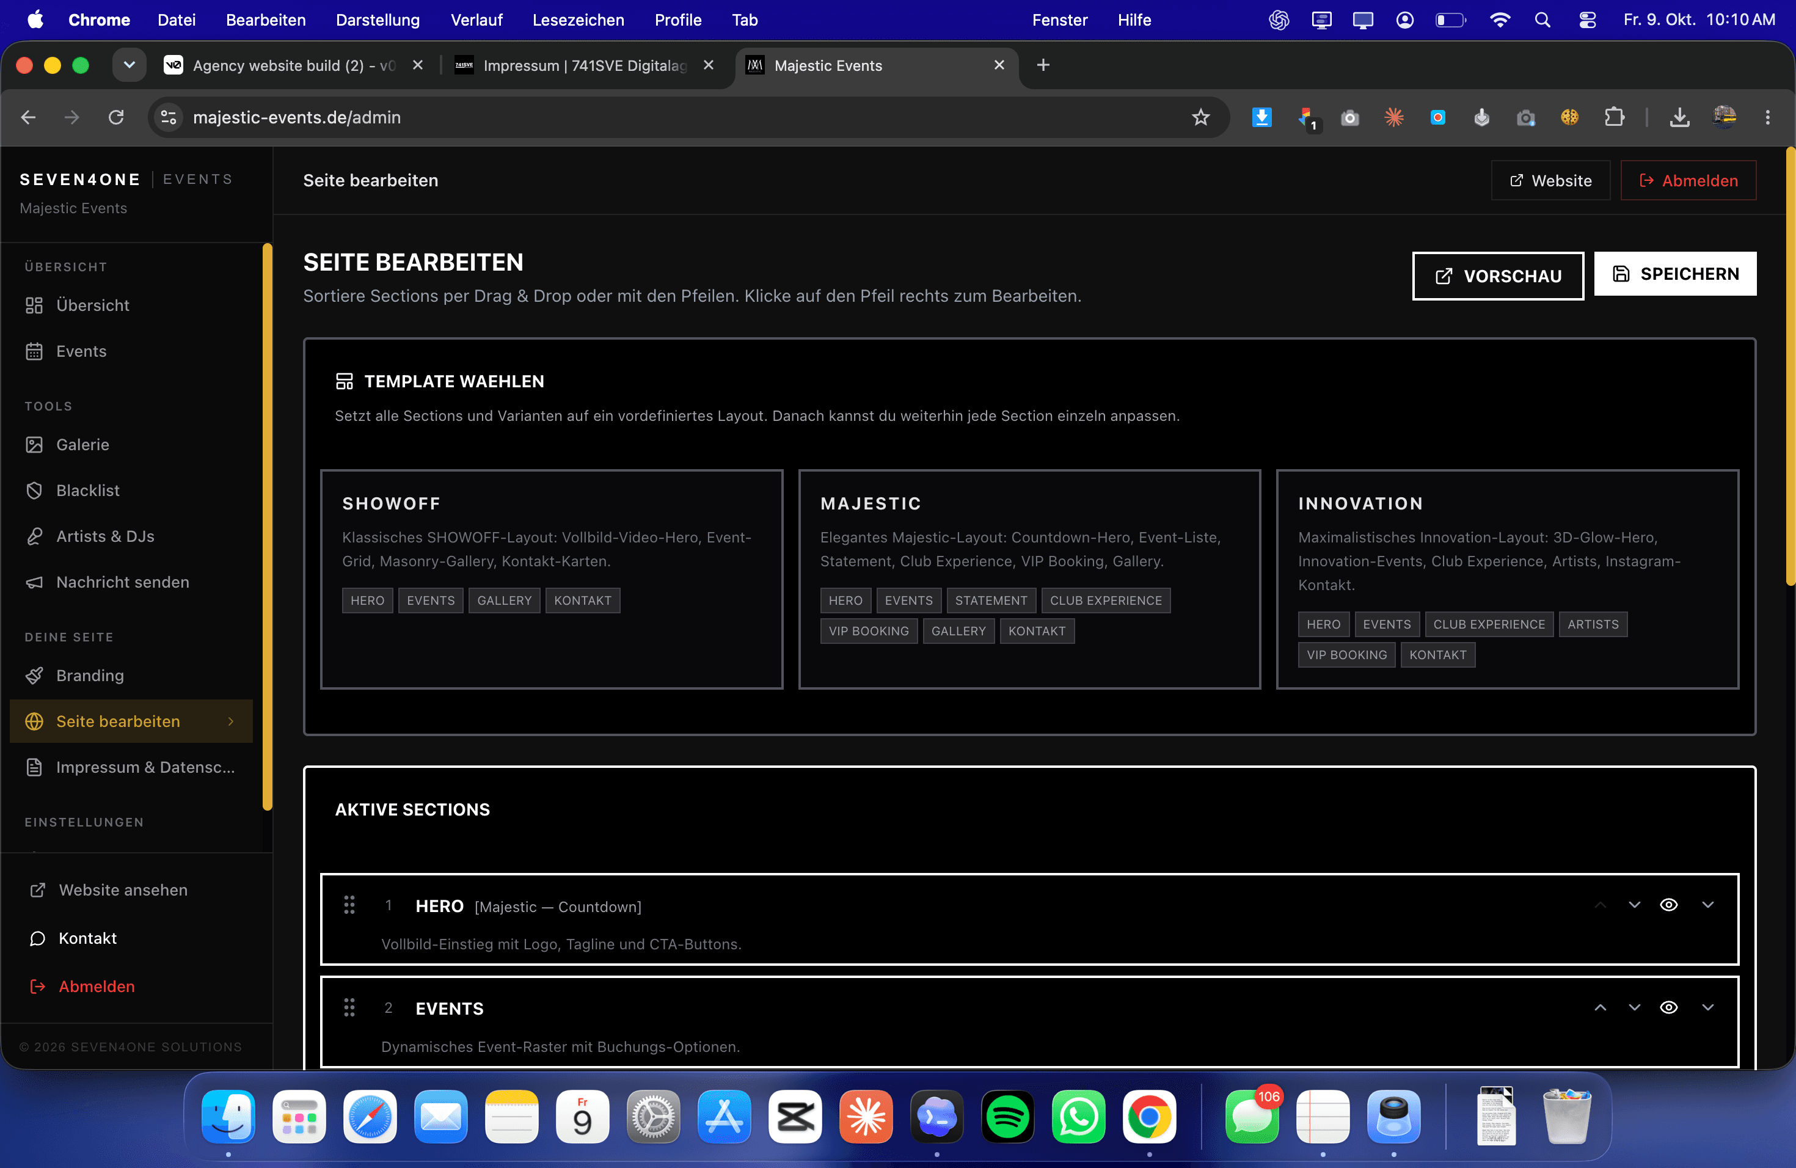Move the EVENTS section down
The image size is (1796, 1168).
pyautogui.click(x=1635, y=1007)
